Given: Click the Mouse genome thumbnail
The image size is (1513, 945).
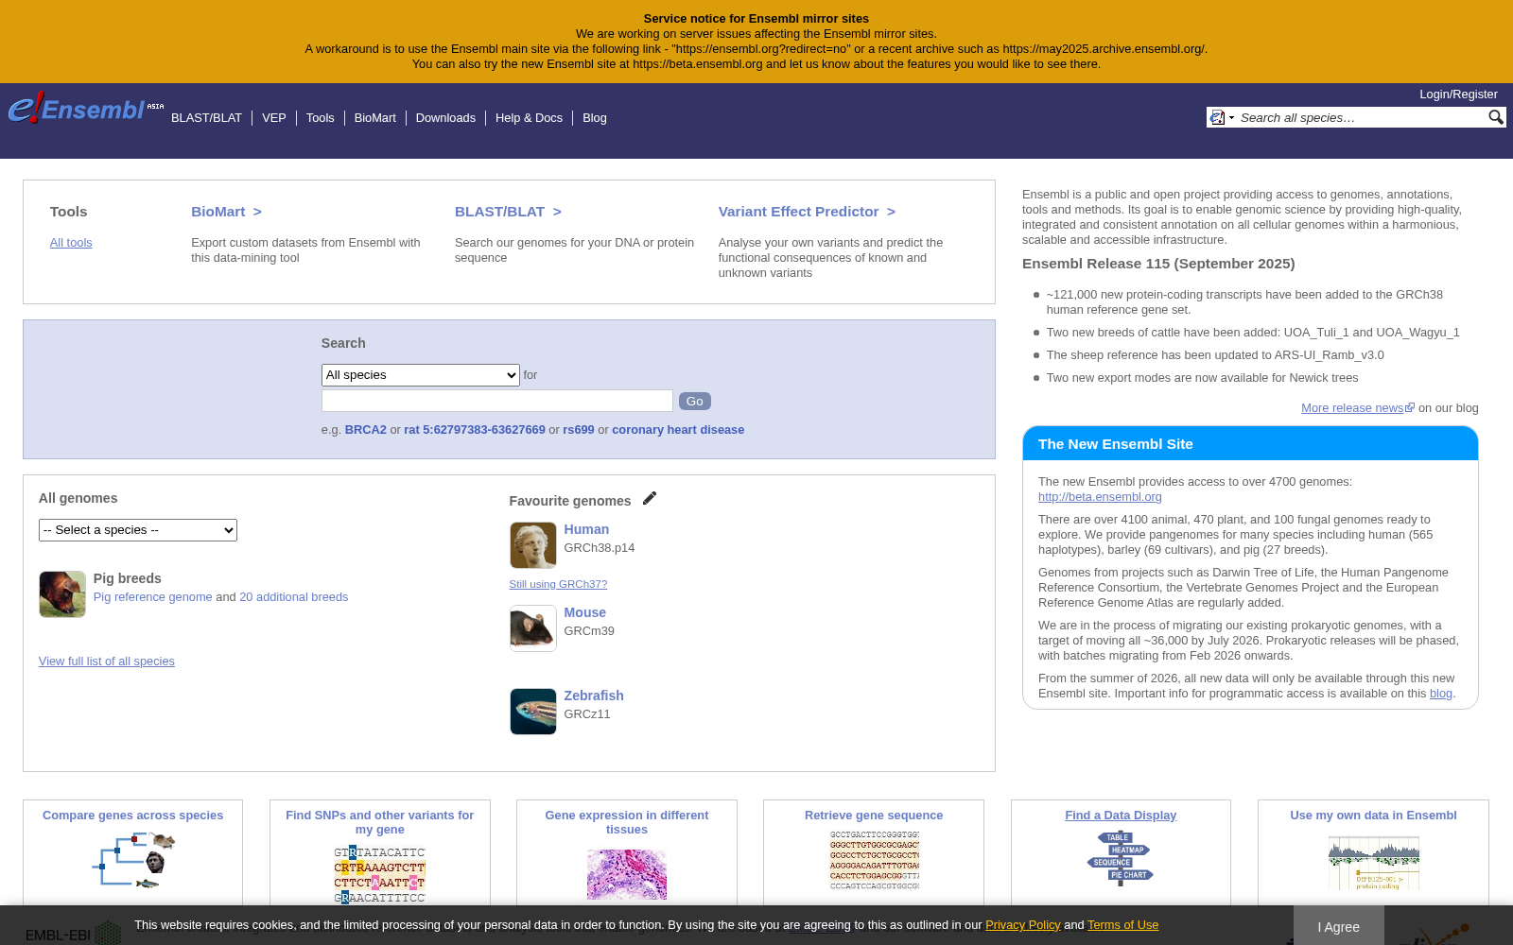Looking at the screenshot, I should (x=533, y=628).
